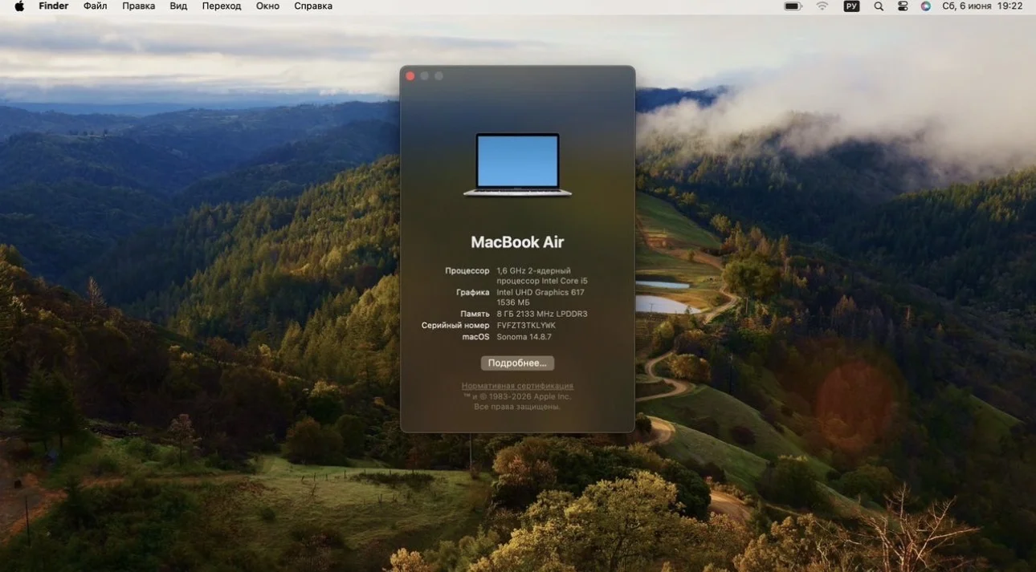
Task: Click the 1,6 GHz 2-ядерный processor value
Action: tap(542, 276)
